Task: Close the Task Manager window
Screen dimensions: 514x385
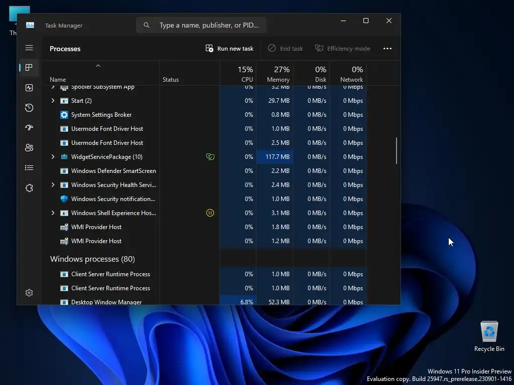Action: coord(389,21)
